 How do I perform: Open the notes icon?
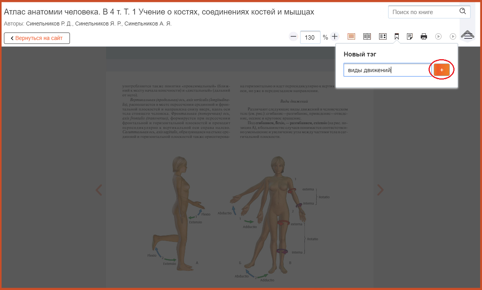tap(410, 36)
